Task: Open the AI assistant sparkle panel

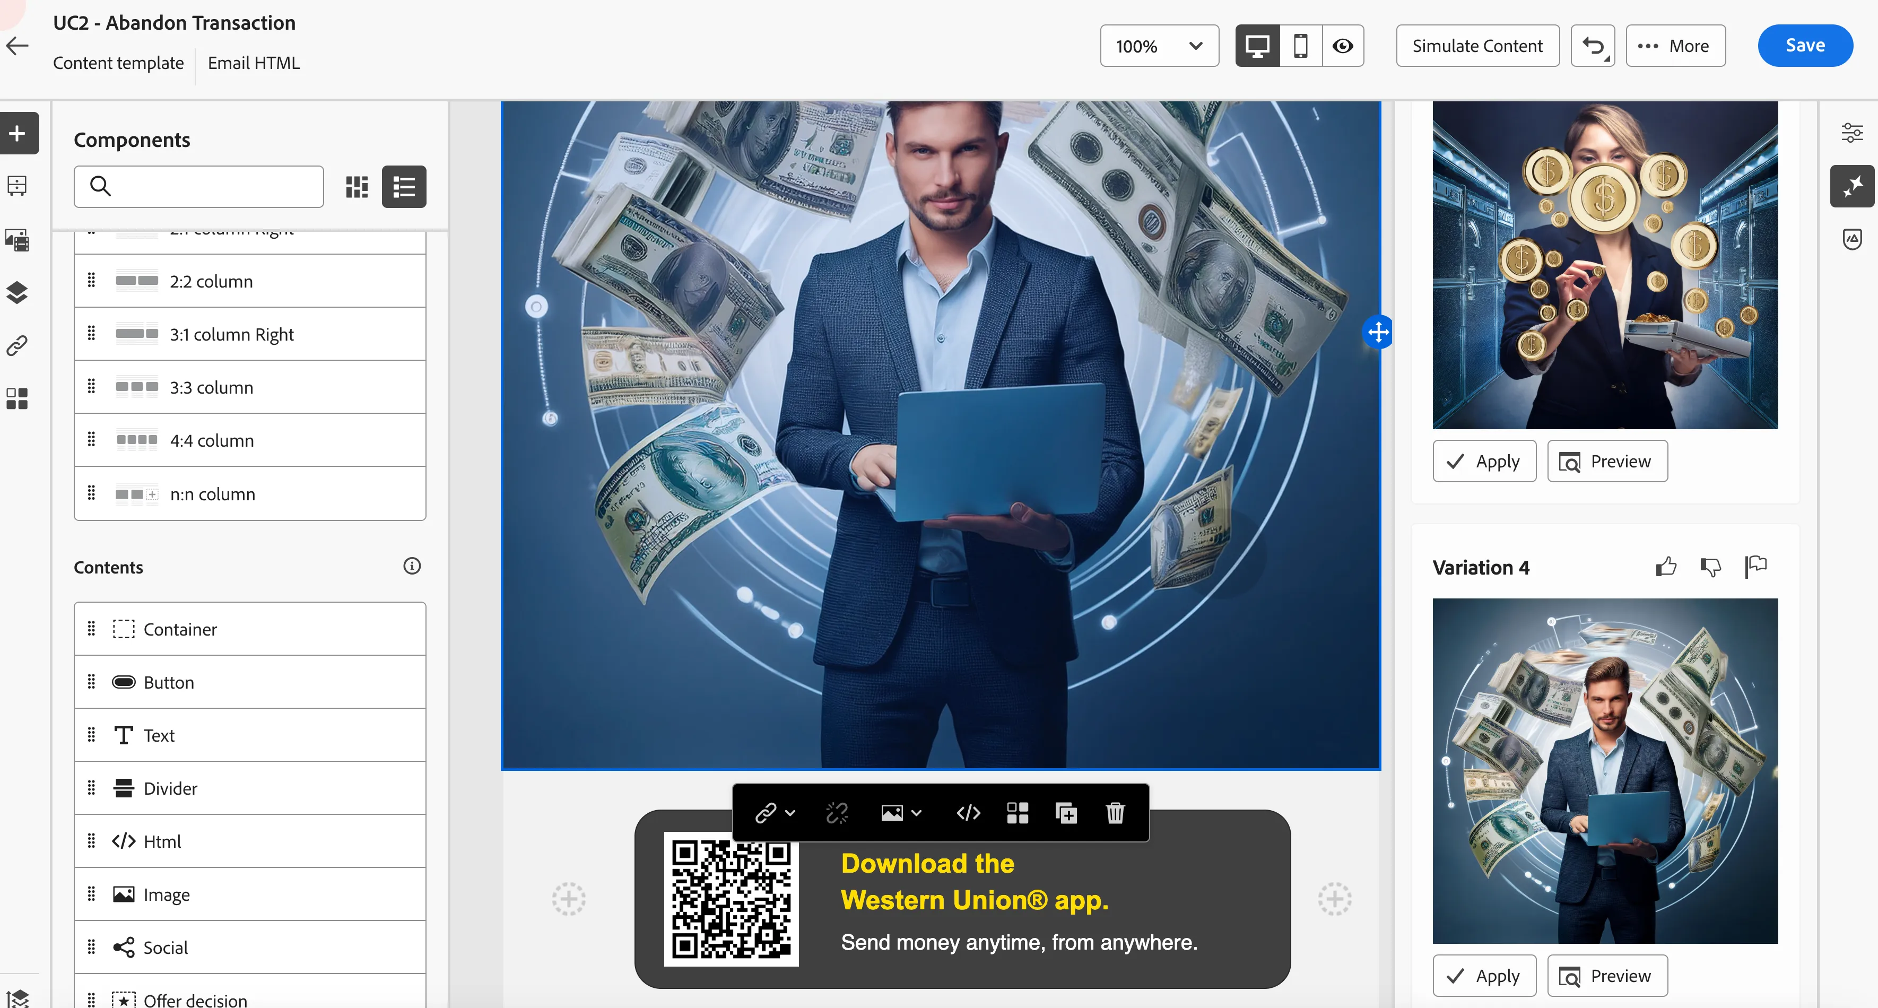Action: (1852, 187)
